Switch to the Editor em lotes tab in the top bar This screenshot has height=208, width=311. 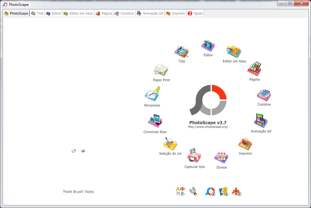pos(78,13)
